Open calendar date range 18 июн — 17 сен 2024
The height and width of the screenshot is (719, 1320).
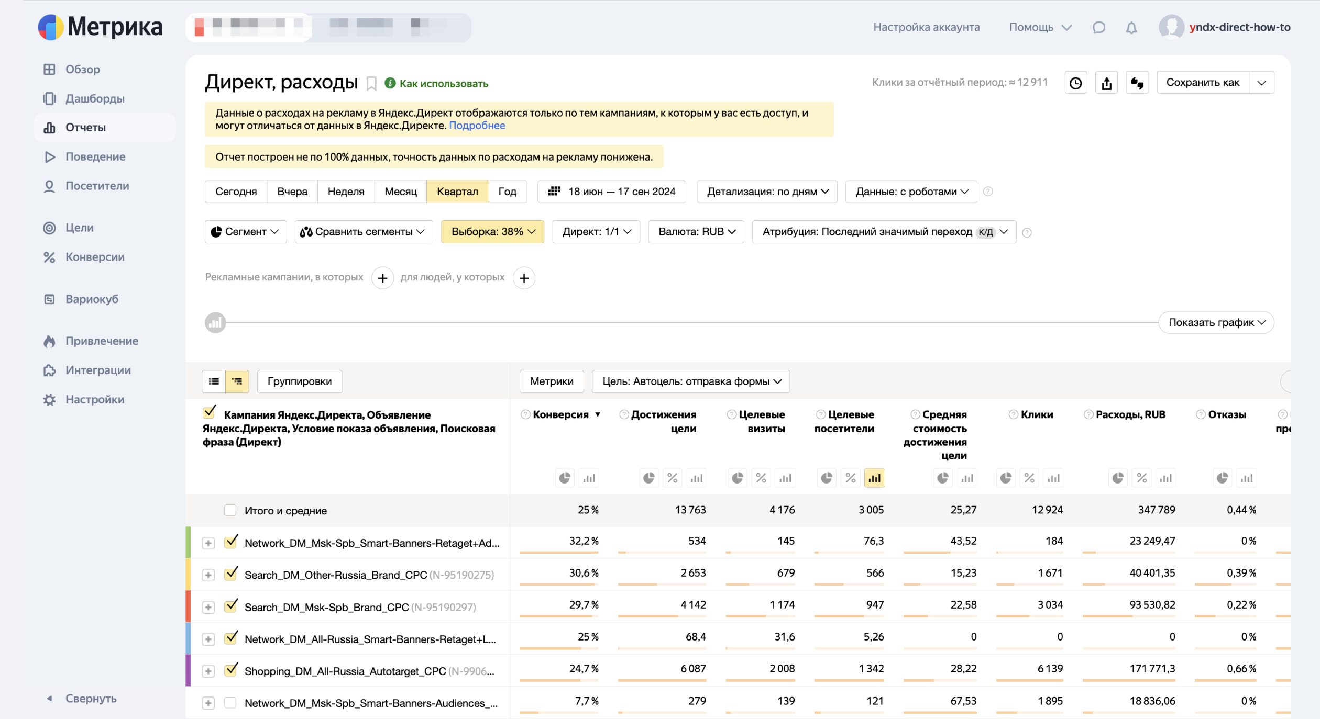611,192
